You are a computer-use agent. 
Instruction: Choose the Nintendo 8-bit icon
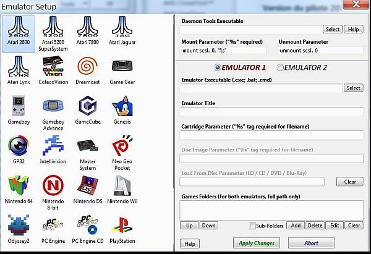coord(53,185)
